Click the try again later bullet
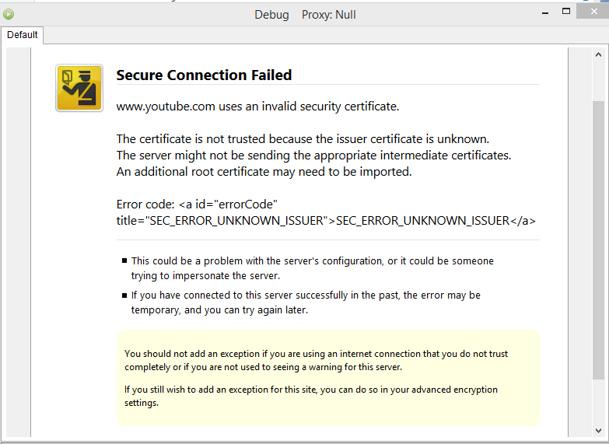The height and width of the screenshot is (444, 609). click(306, 302)
